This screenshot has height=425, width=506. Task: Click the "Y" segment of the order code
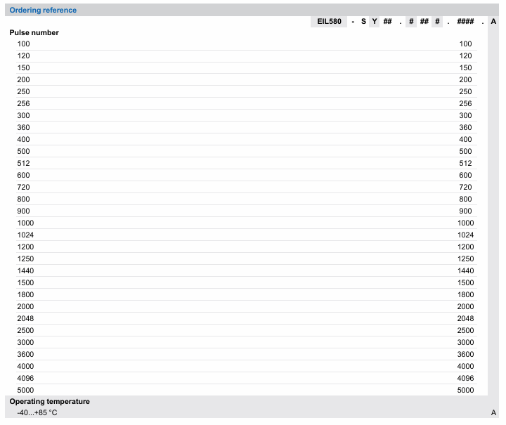pyautogui.click(x=375, y=22)
